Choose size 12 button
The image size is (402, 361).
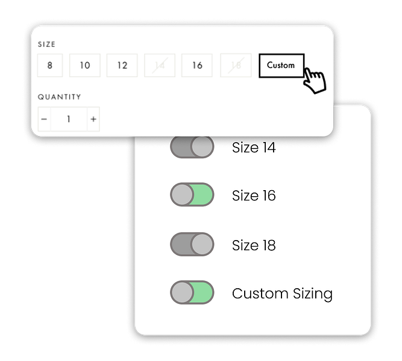pyautogui.click(x=122, y=66)
